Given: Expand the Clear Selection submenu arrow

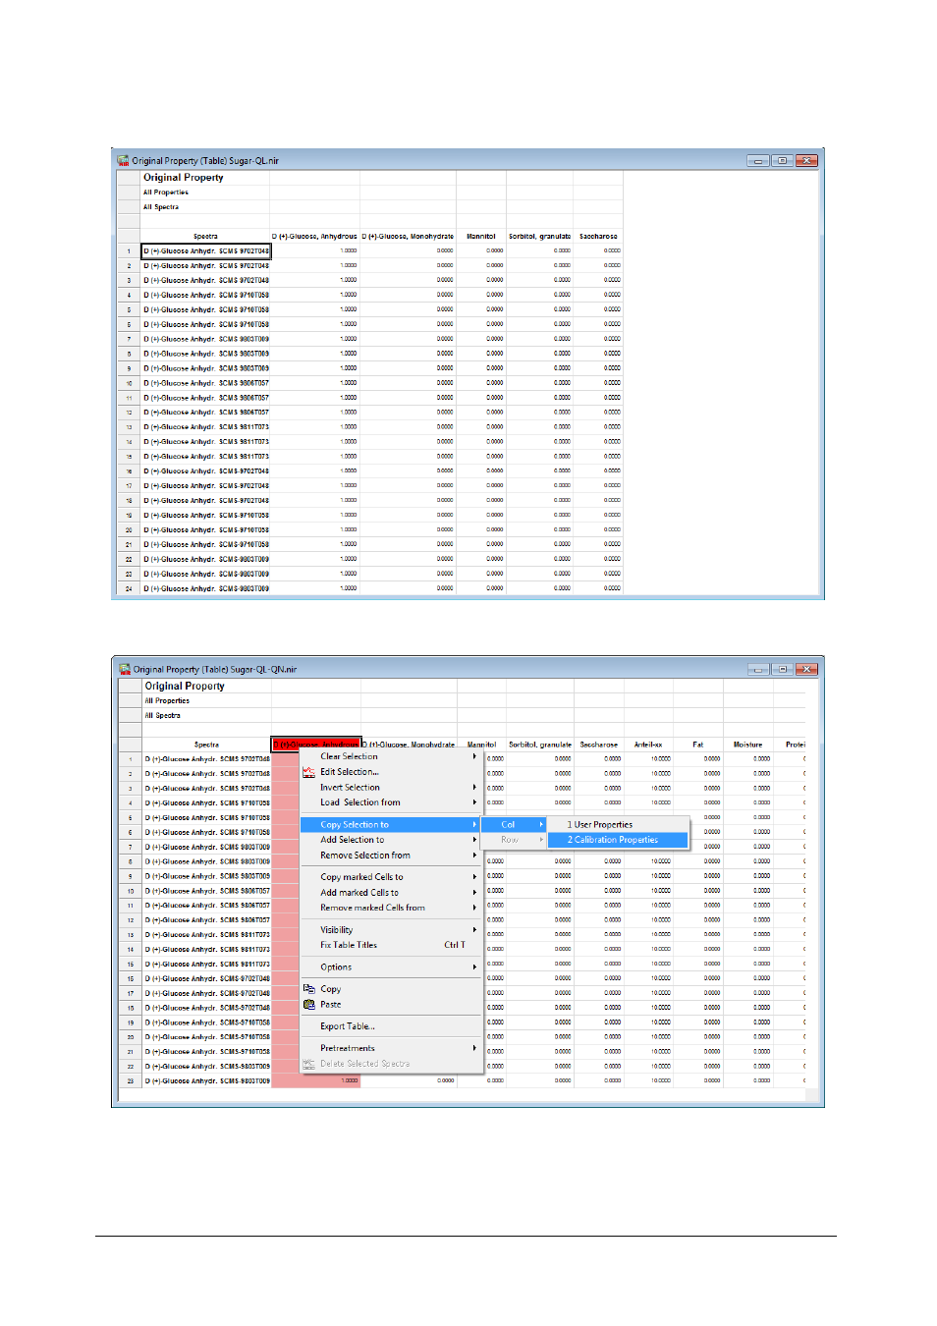Looking at the screenshot, I should 474,756.
